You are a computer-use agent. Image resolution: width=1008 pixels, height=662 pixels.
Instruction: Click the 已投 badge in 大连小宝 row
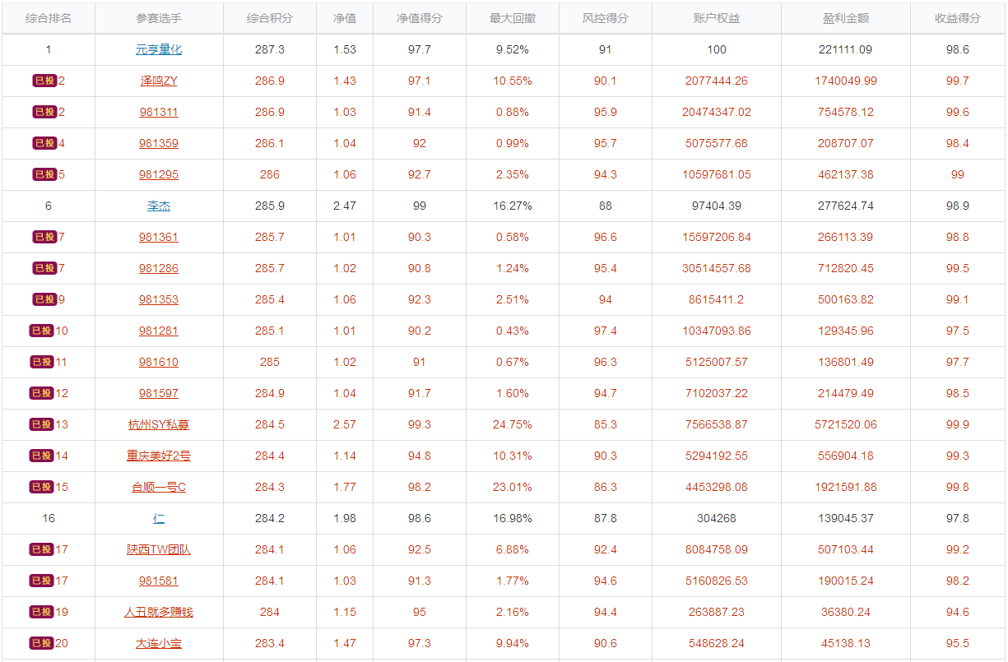click(41, 643)
